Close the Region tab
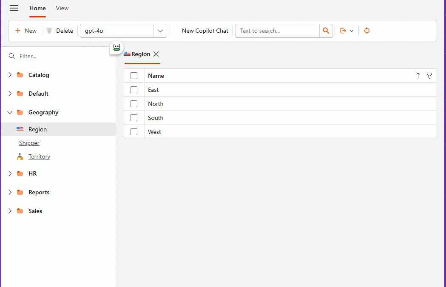The height and width of the screenshot is (287, 446). [x=156, y=54]
